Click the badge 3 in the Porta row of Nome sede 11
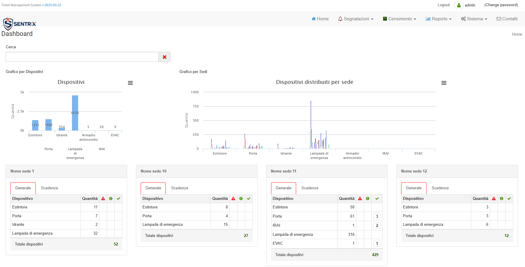Screen dimensions: 525x267 pos(377,216)
